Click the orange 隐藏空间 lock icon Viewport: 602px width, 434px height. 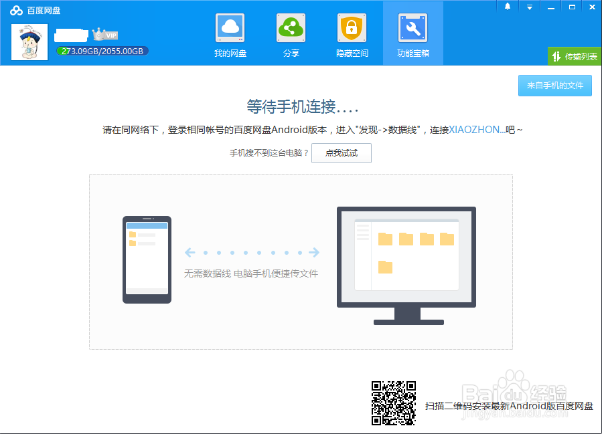tap(352, 27)
